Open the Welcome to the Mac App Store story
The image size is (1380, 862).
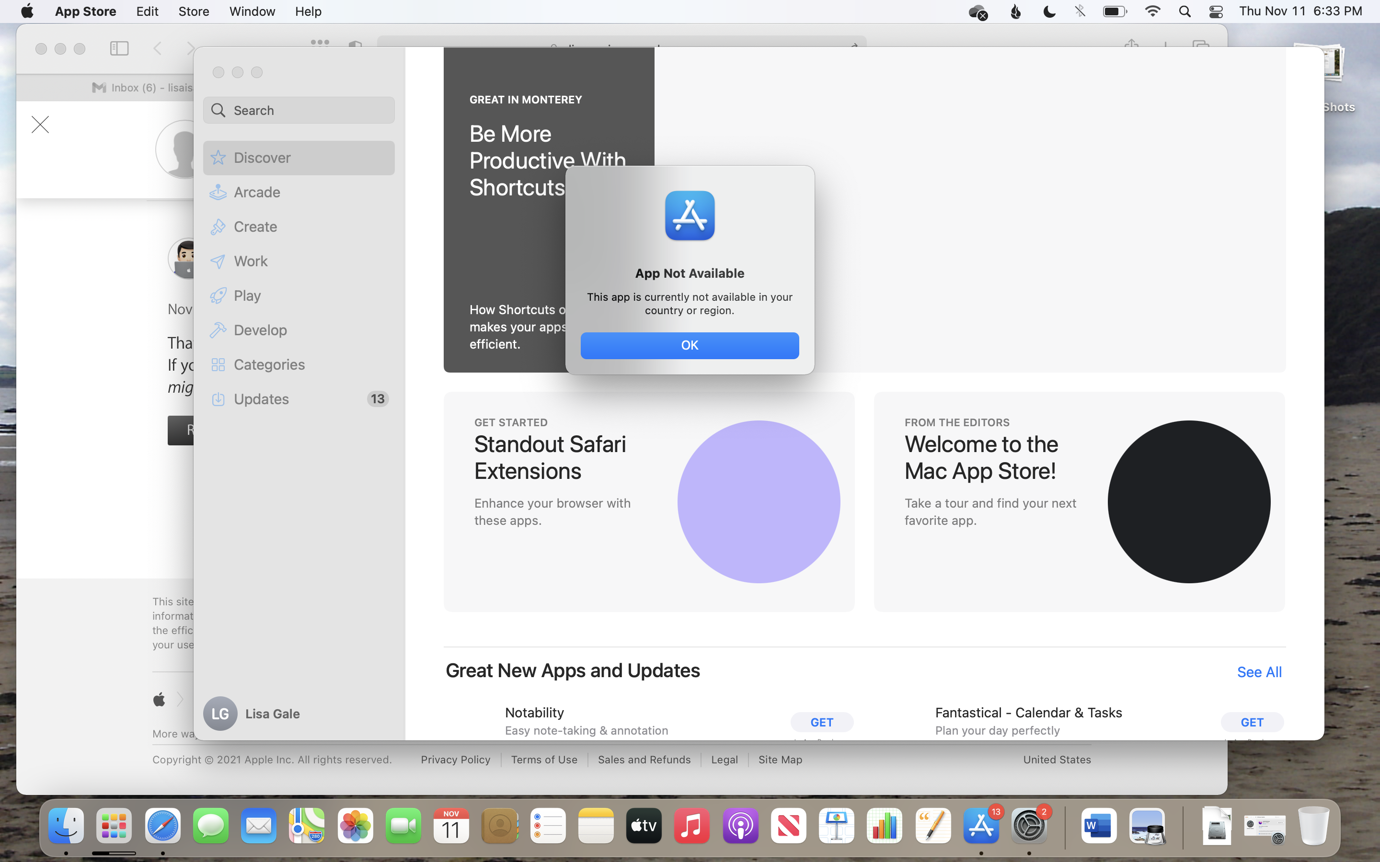1079,502
